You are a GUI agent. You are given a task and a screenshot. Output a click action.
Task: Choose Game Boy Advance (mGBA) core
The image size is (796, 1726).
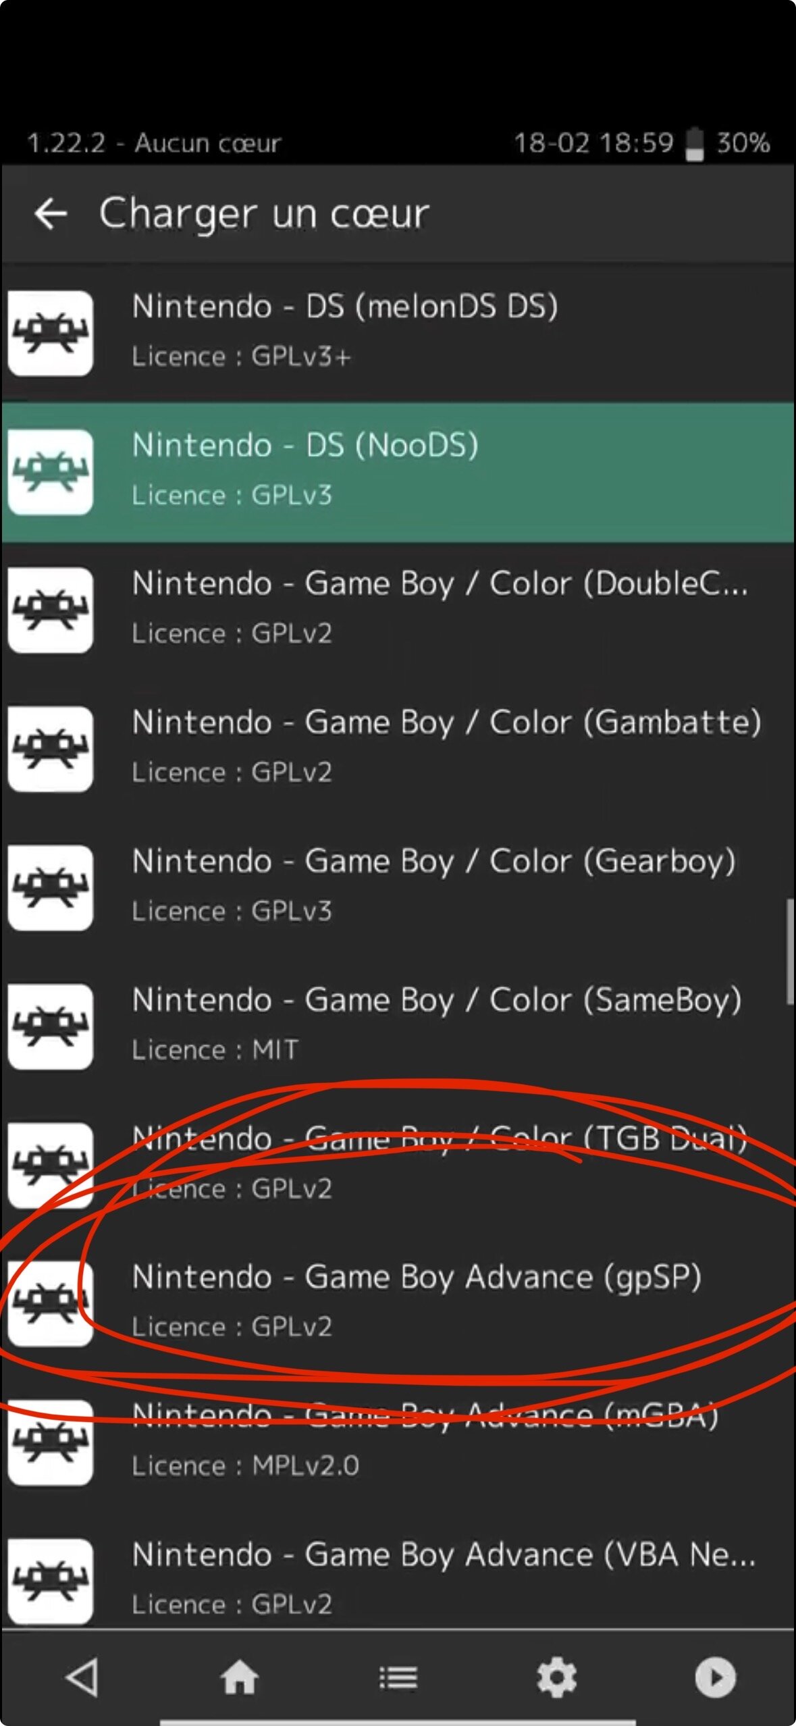(398, 1442)
